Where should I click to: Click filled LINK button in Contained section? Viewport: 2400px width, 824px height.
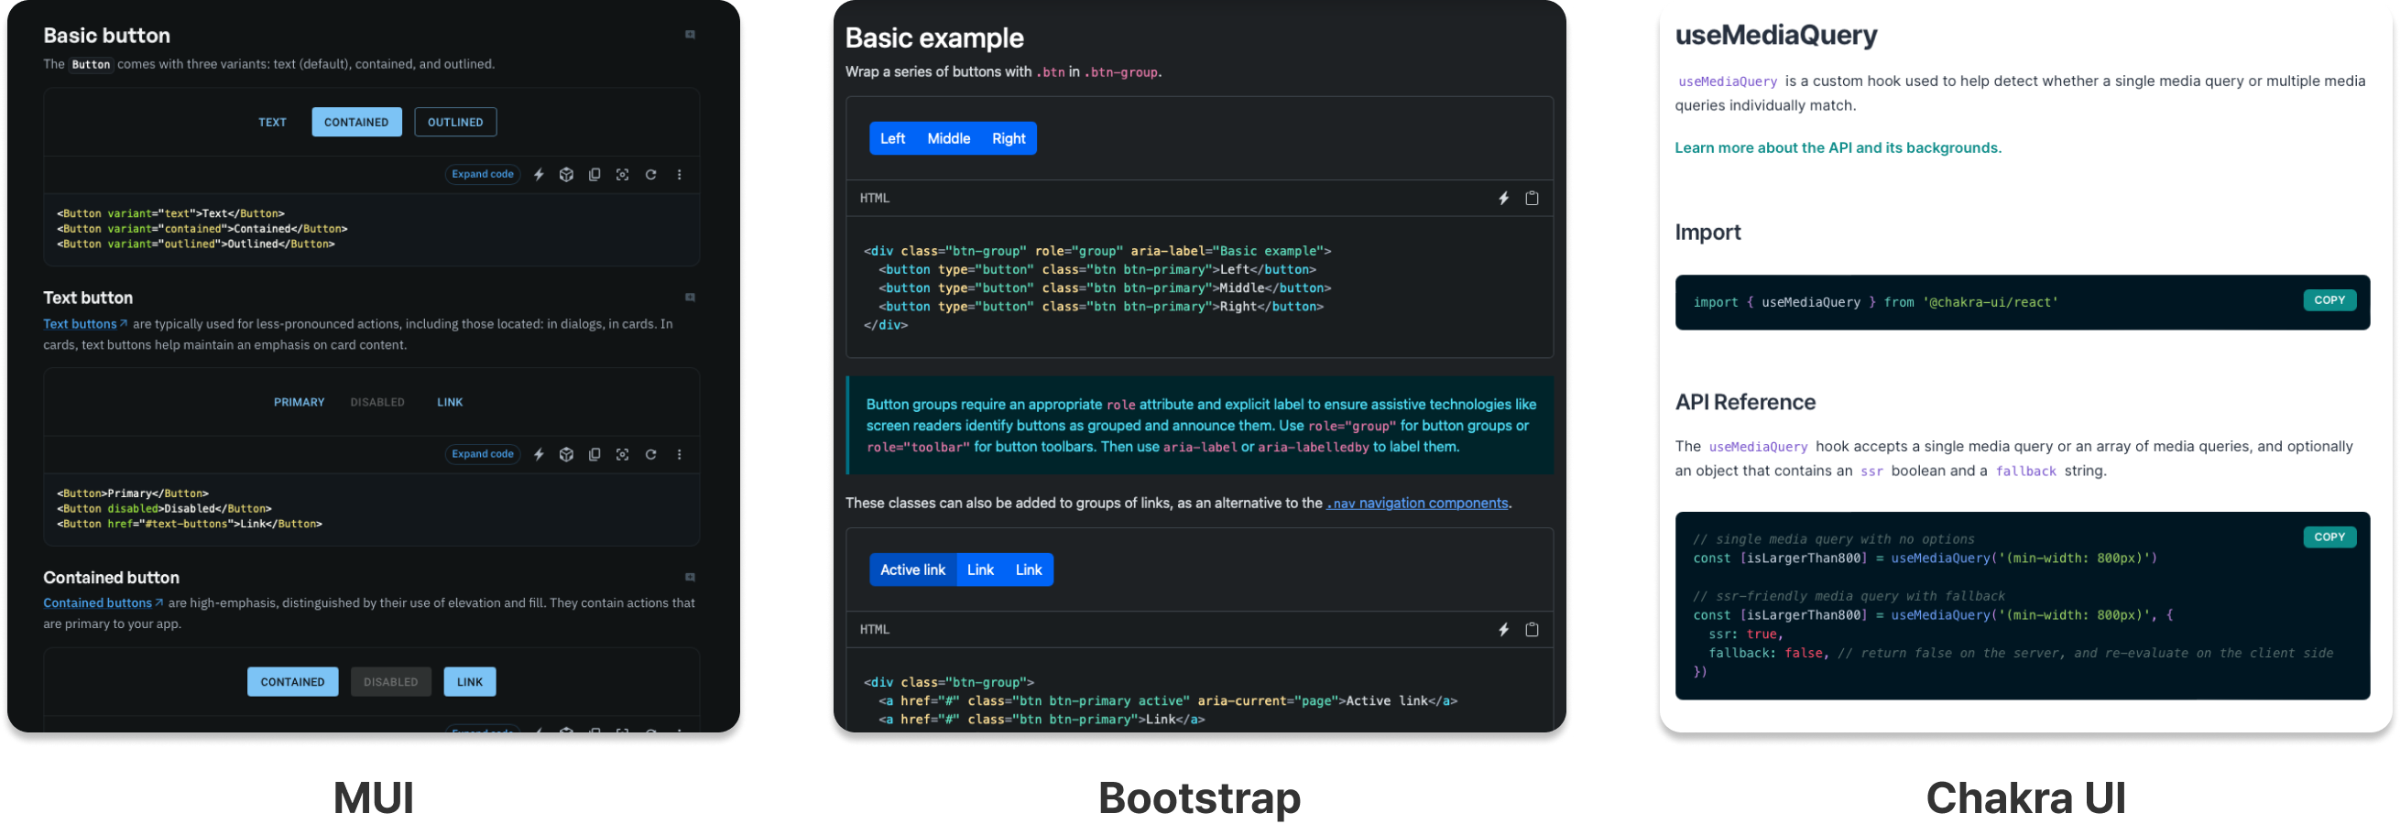[471, 682]
